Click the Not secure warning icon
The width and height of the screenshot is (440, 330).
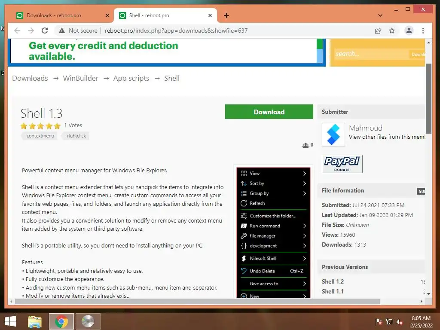point(62,31)
